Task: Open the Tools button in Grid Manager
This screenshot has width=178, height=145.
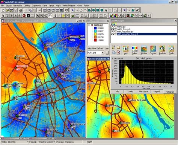Action: pyautogui.click(x=171, y=50)
